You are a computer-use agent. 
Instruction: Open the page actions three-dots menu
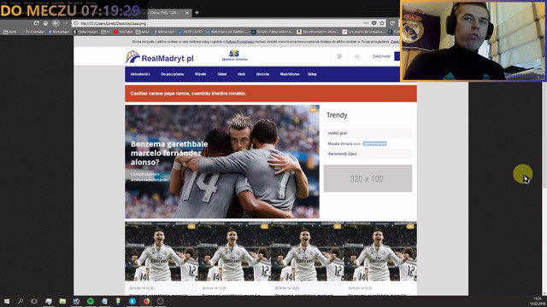tap(366, 23)
